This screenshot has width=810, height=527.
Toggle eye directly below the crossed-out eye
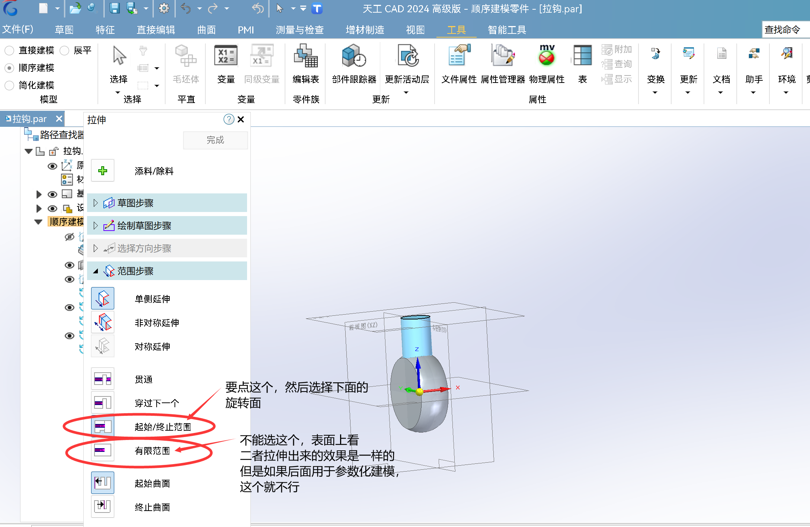[70, 265]
